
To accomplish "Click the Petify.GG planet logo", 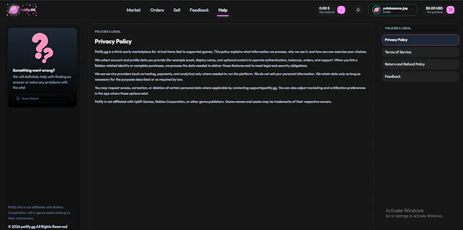I will [x=21, y=10].
